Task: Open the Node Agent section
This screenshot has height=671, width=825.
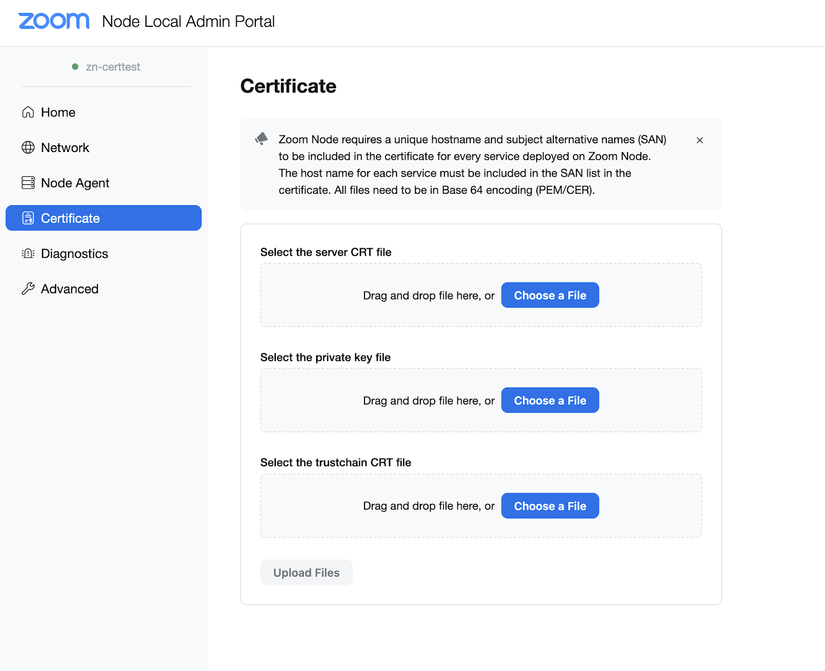Action: coord(75,183)
